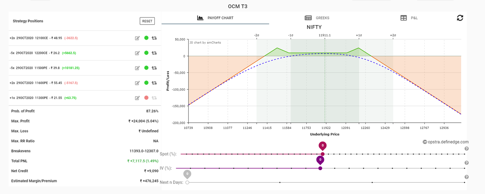Click the Strategy Positions heading
This screenshot has width=485, height=194.
click(x=28, y=21)
